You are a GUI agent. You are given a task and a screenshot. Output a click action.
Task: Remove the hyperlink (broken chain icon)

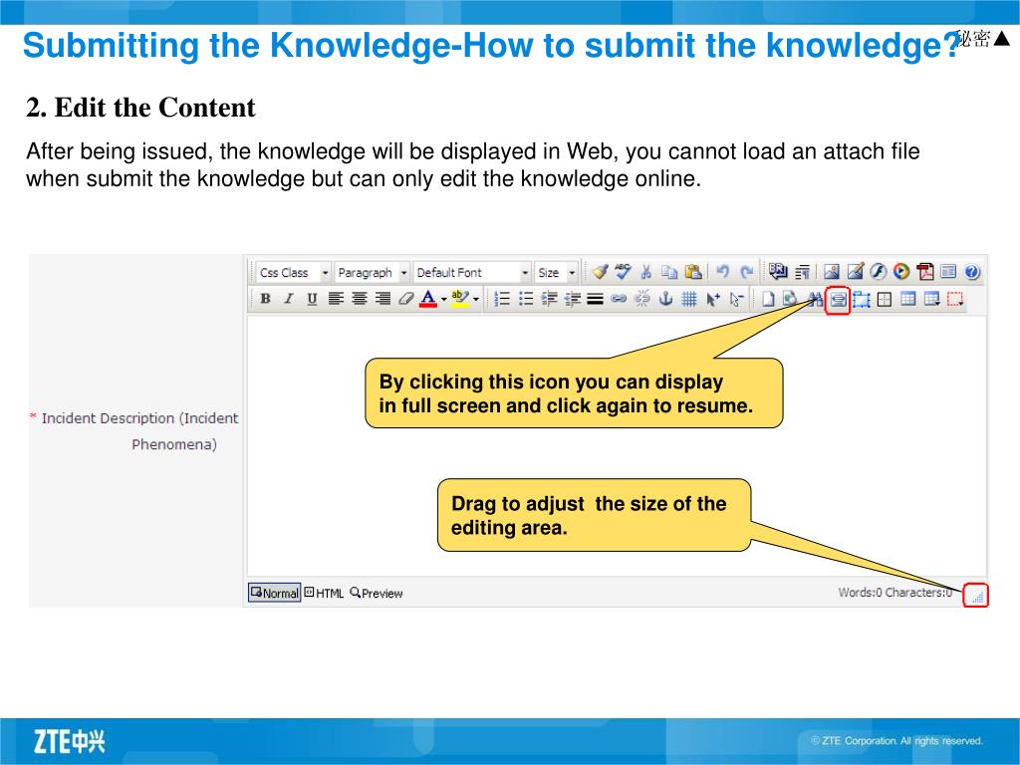click(x=641, y=299)
